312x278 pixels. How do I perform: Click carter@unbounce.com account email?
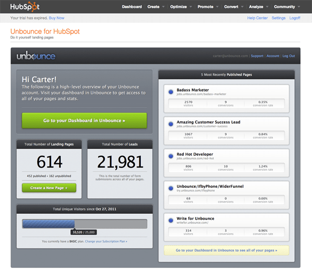pyautogui.click(x=230, y=56)
